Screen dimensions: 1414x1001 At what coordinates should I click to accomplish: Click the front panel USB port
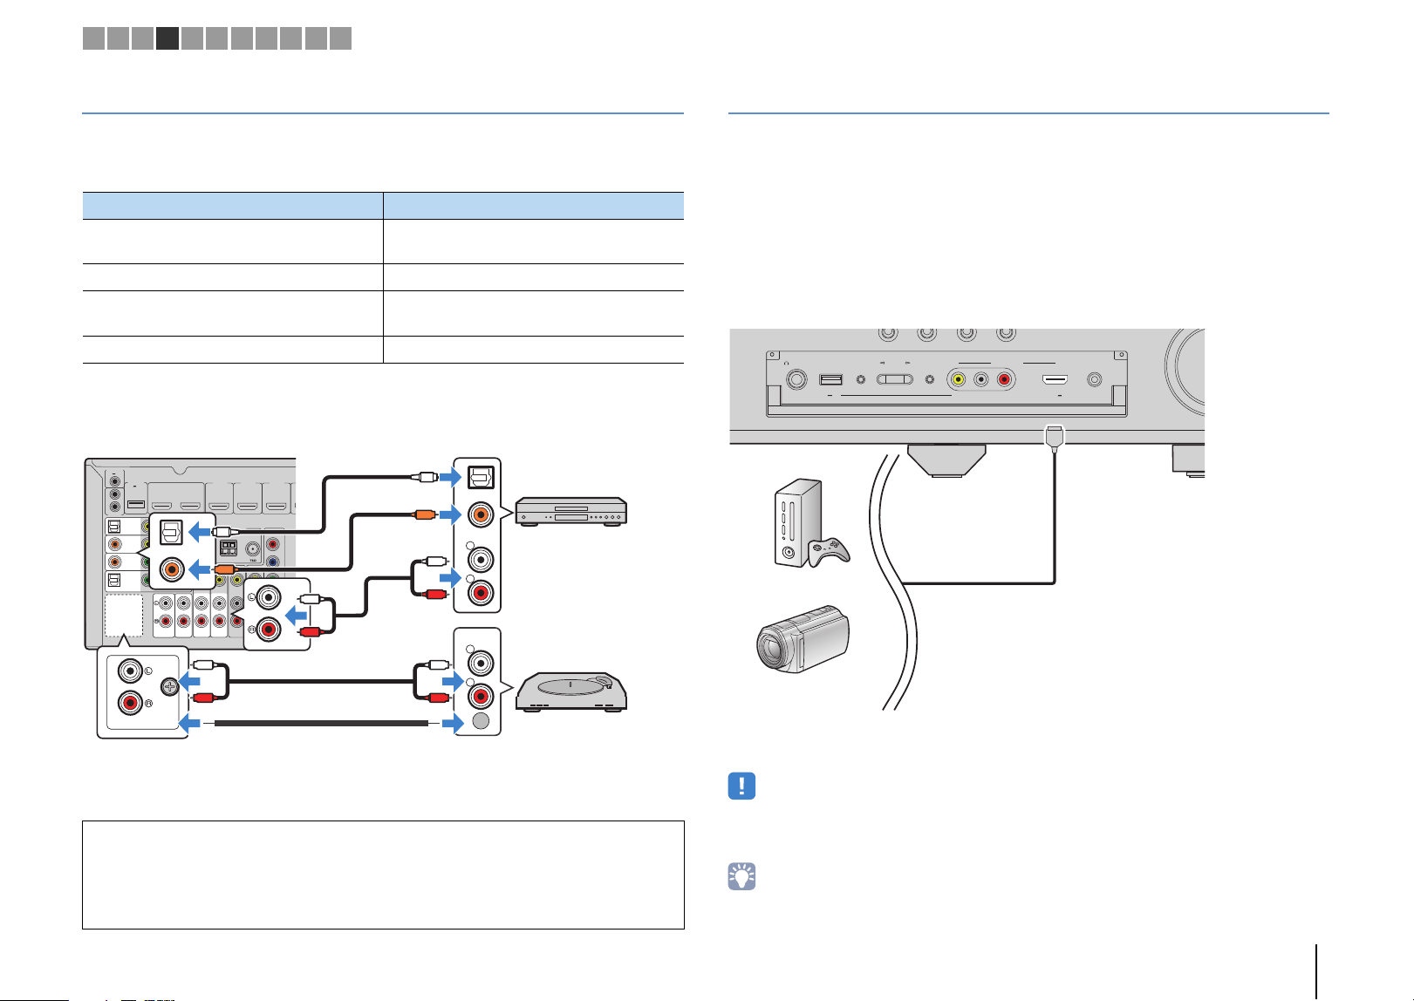pos(830,379)
